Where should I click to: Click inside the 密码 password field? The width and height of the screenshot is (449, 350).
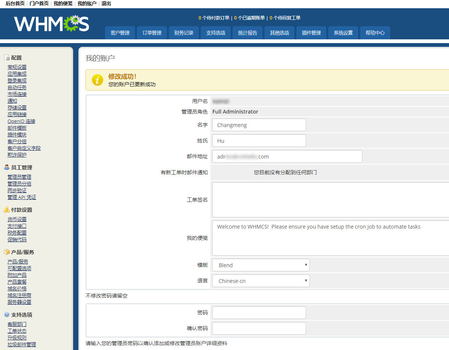point(259,312)
